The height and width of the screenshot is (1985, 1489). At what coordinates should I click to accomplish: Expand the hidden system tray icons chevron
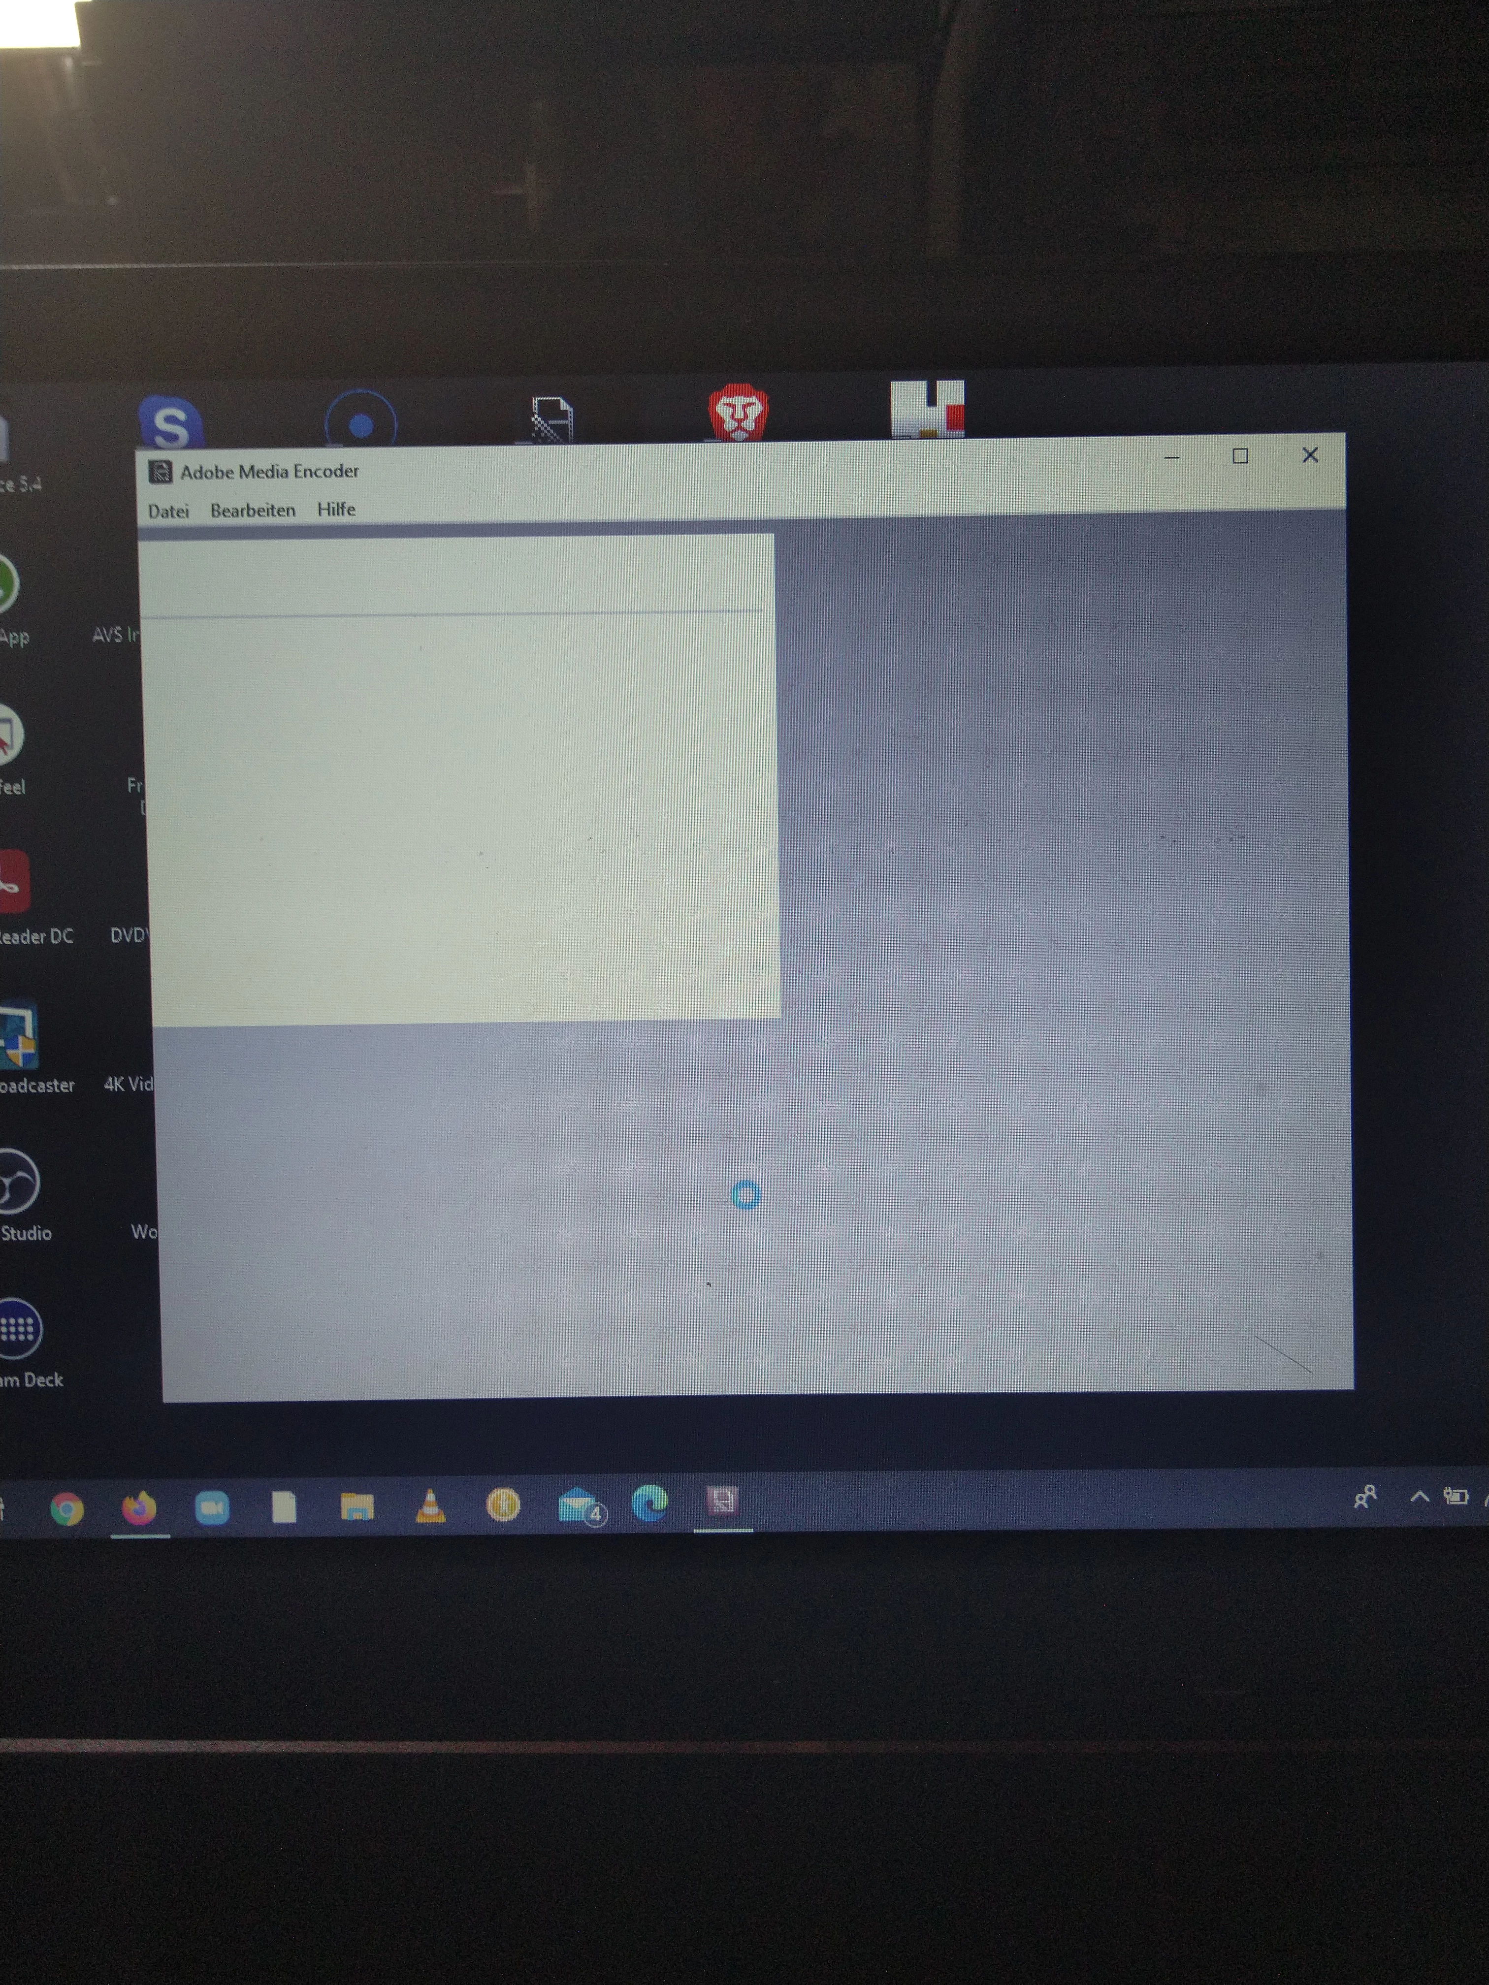click(1419, 1496)
